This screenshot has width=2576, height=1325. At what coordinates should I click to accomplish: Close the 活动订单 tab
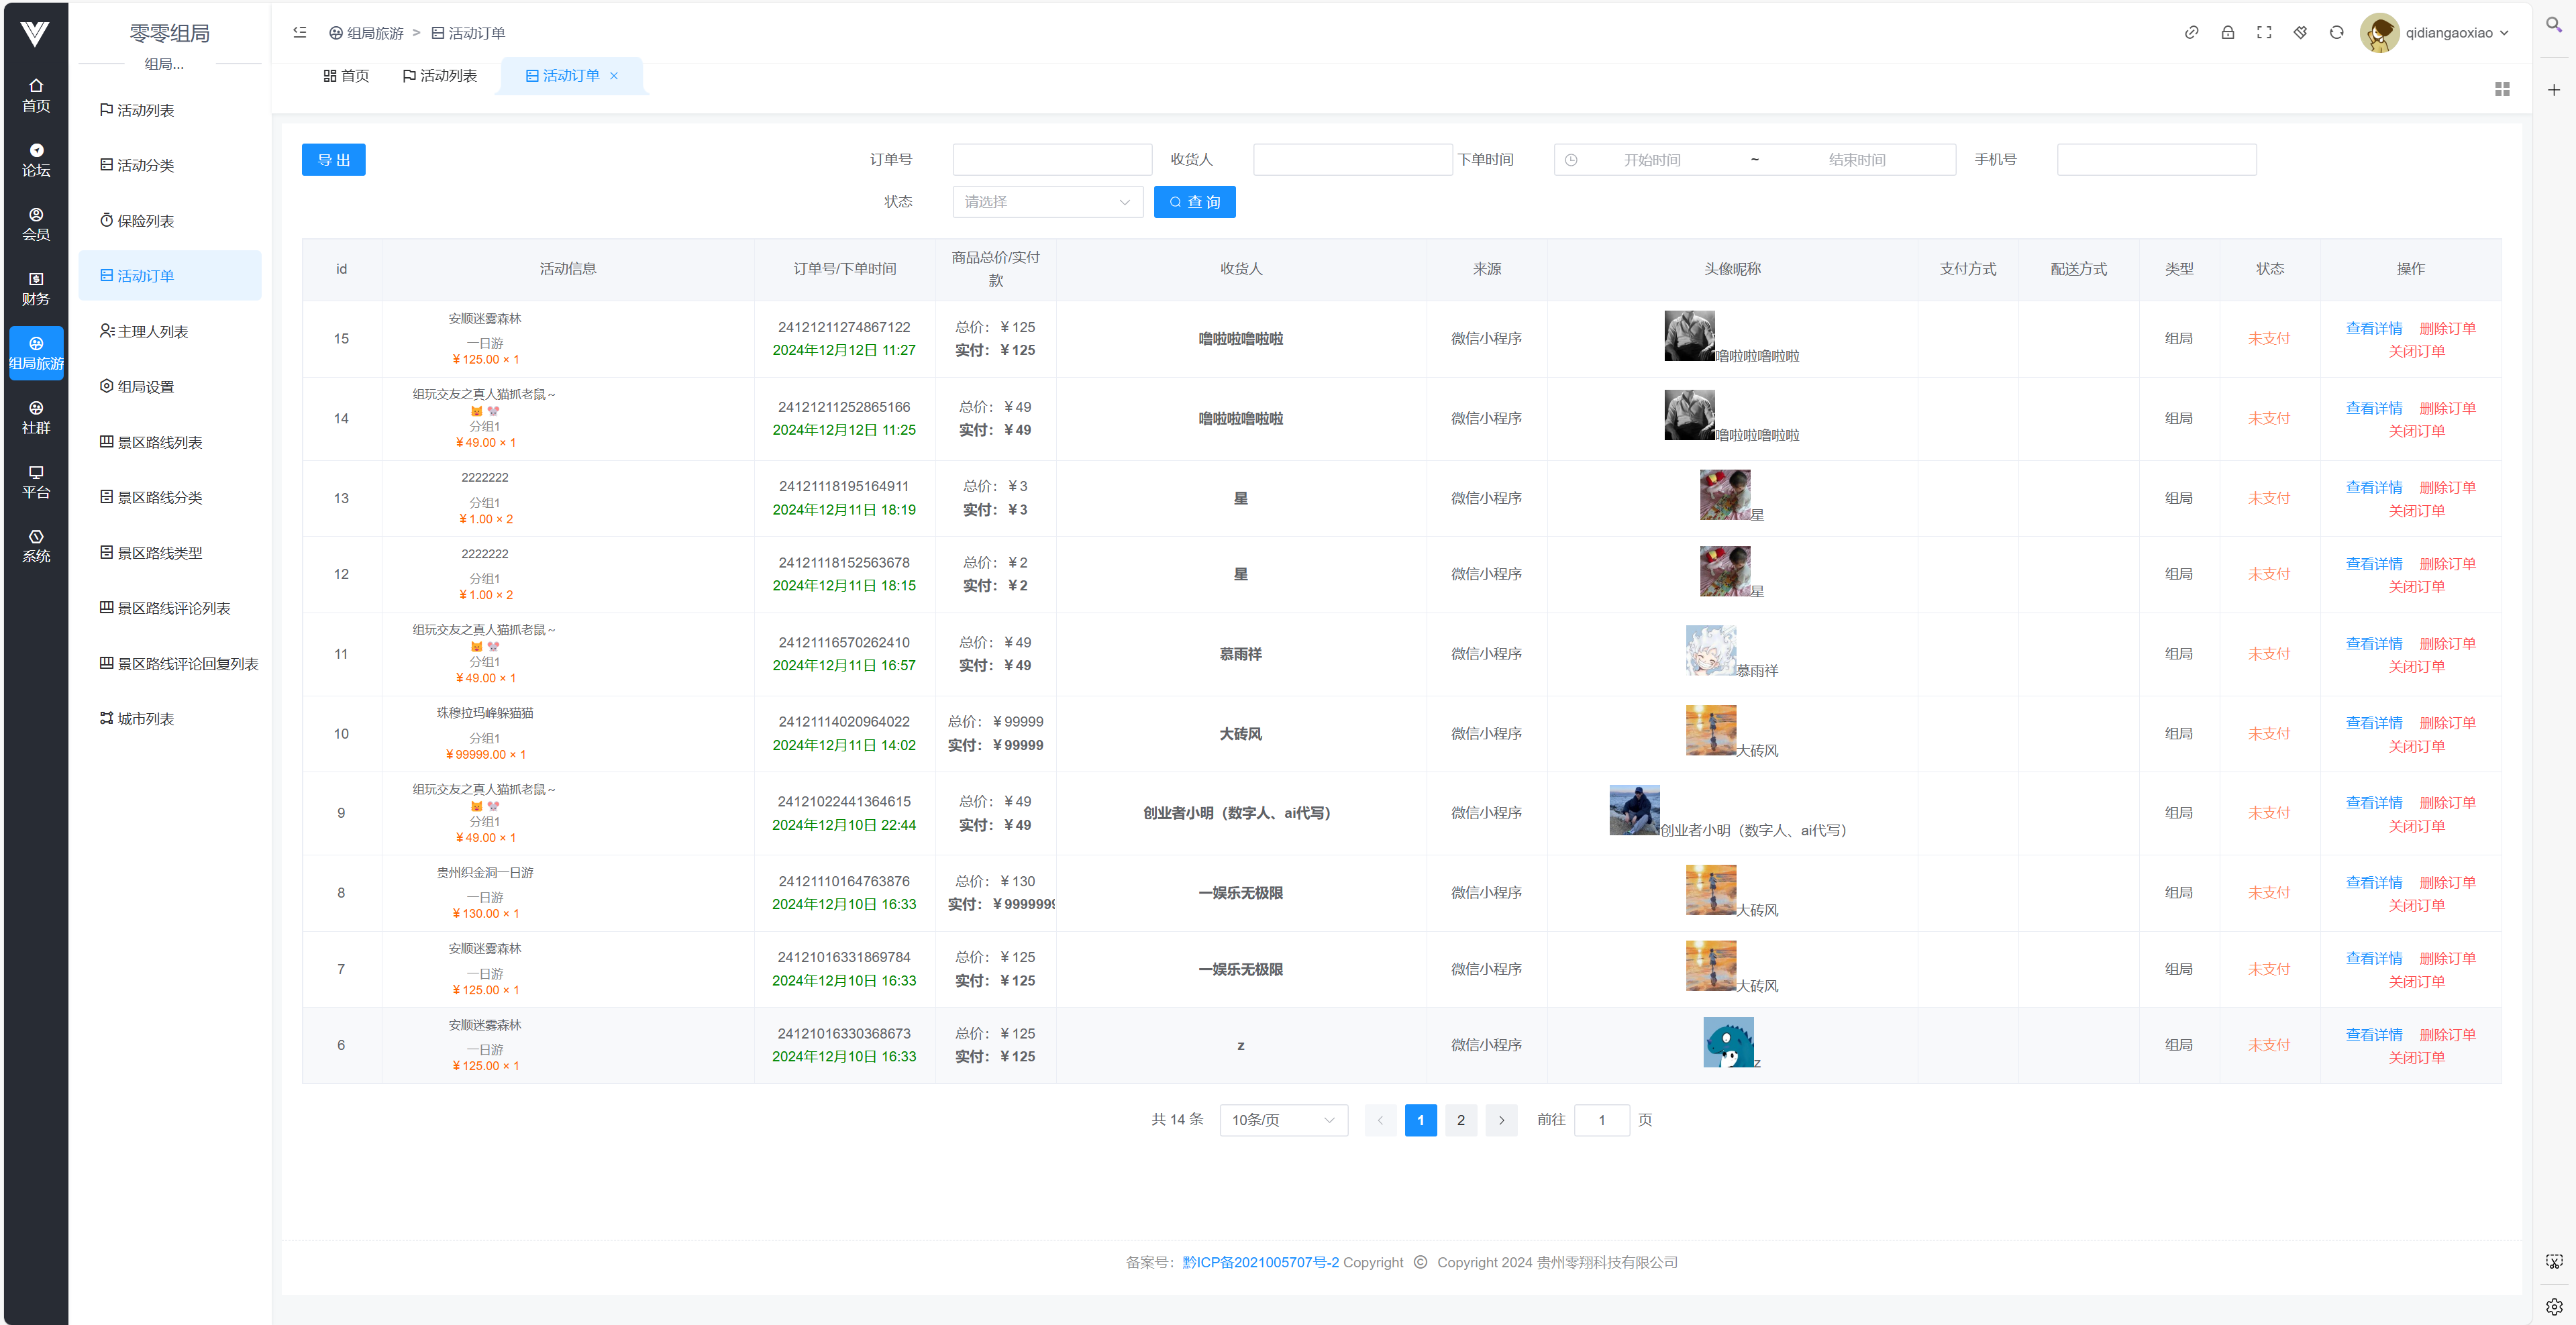tap(614, 76)
